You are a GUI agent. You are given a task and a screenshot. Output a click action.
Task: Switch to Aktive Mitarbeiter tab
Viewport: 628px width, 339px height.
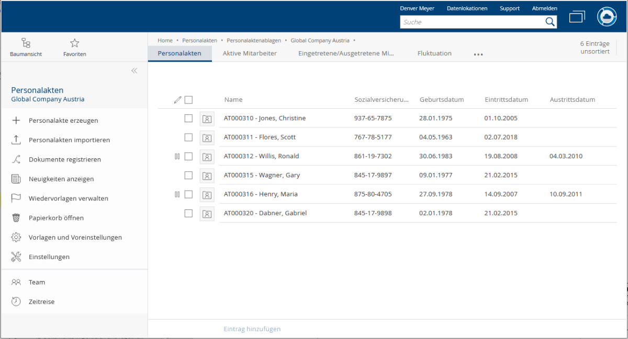[x=250, y=53]
